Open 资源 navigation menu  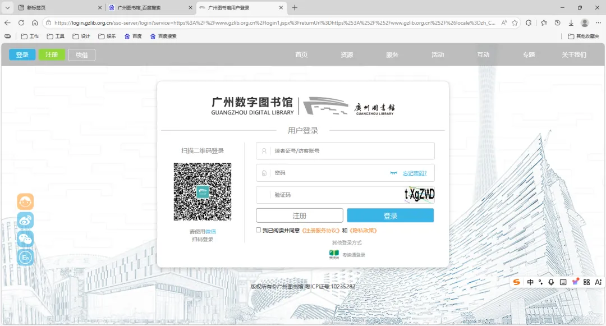click(347, 55)
